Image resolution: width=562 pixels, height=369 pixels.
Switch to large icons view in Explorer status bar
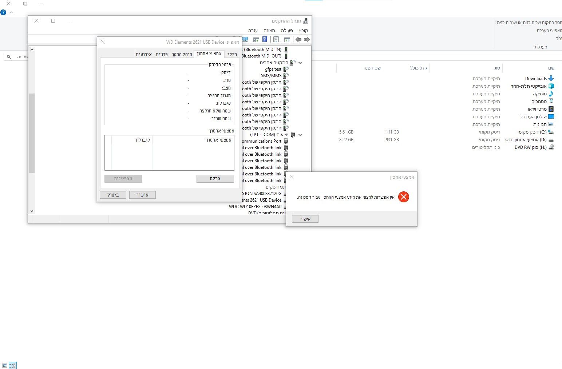click(5, 365)
